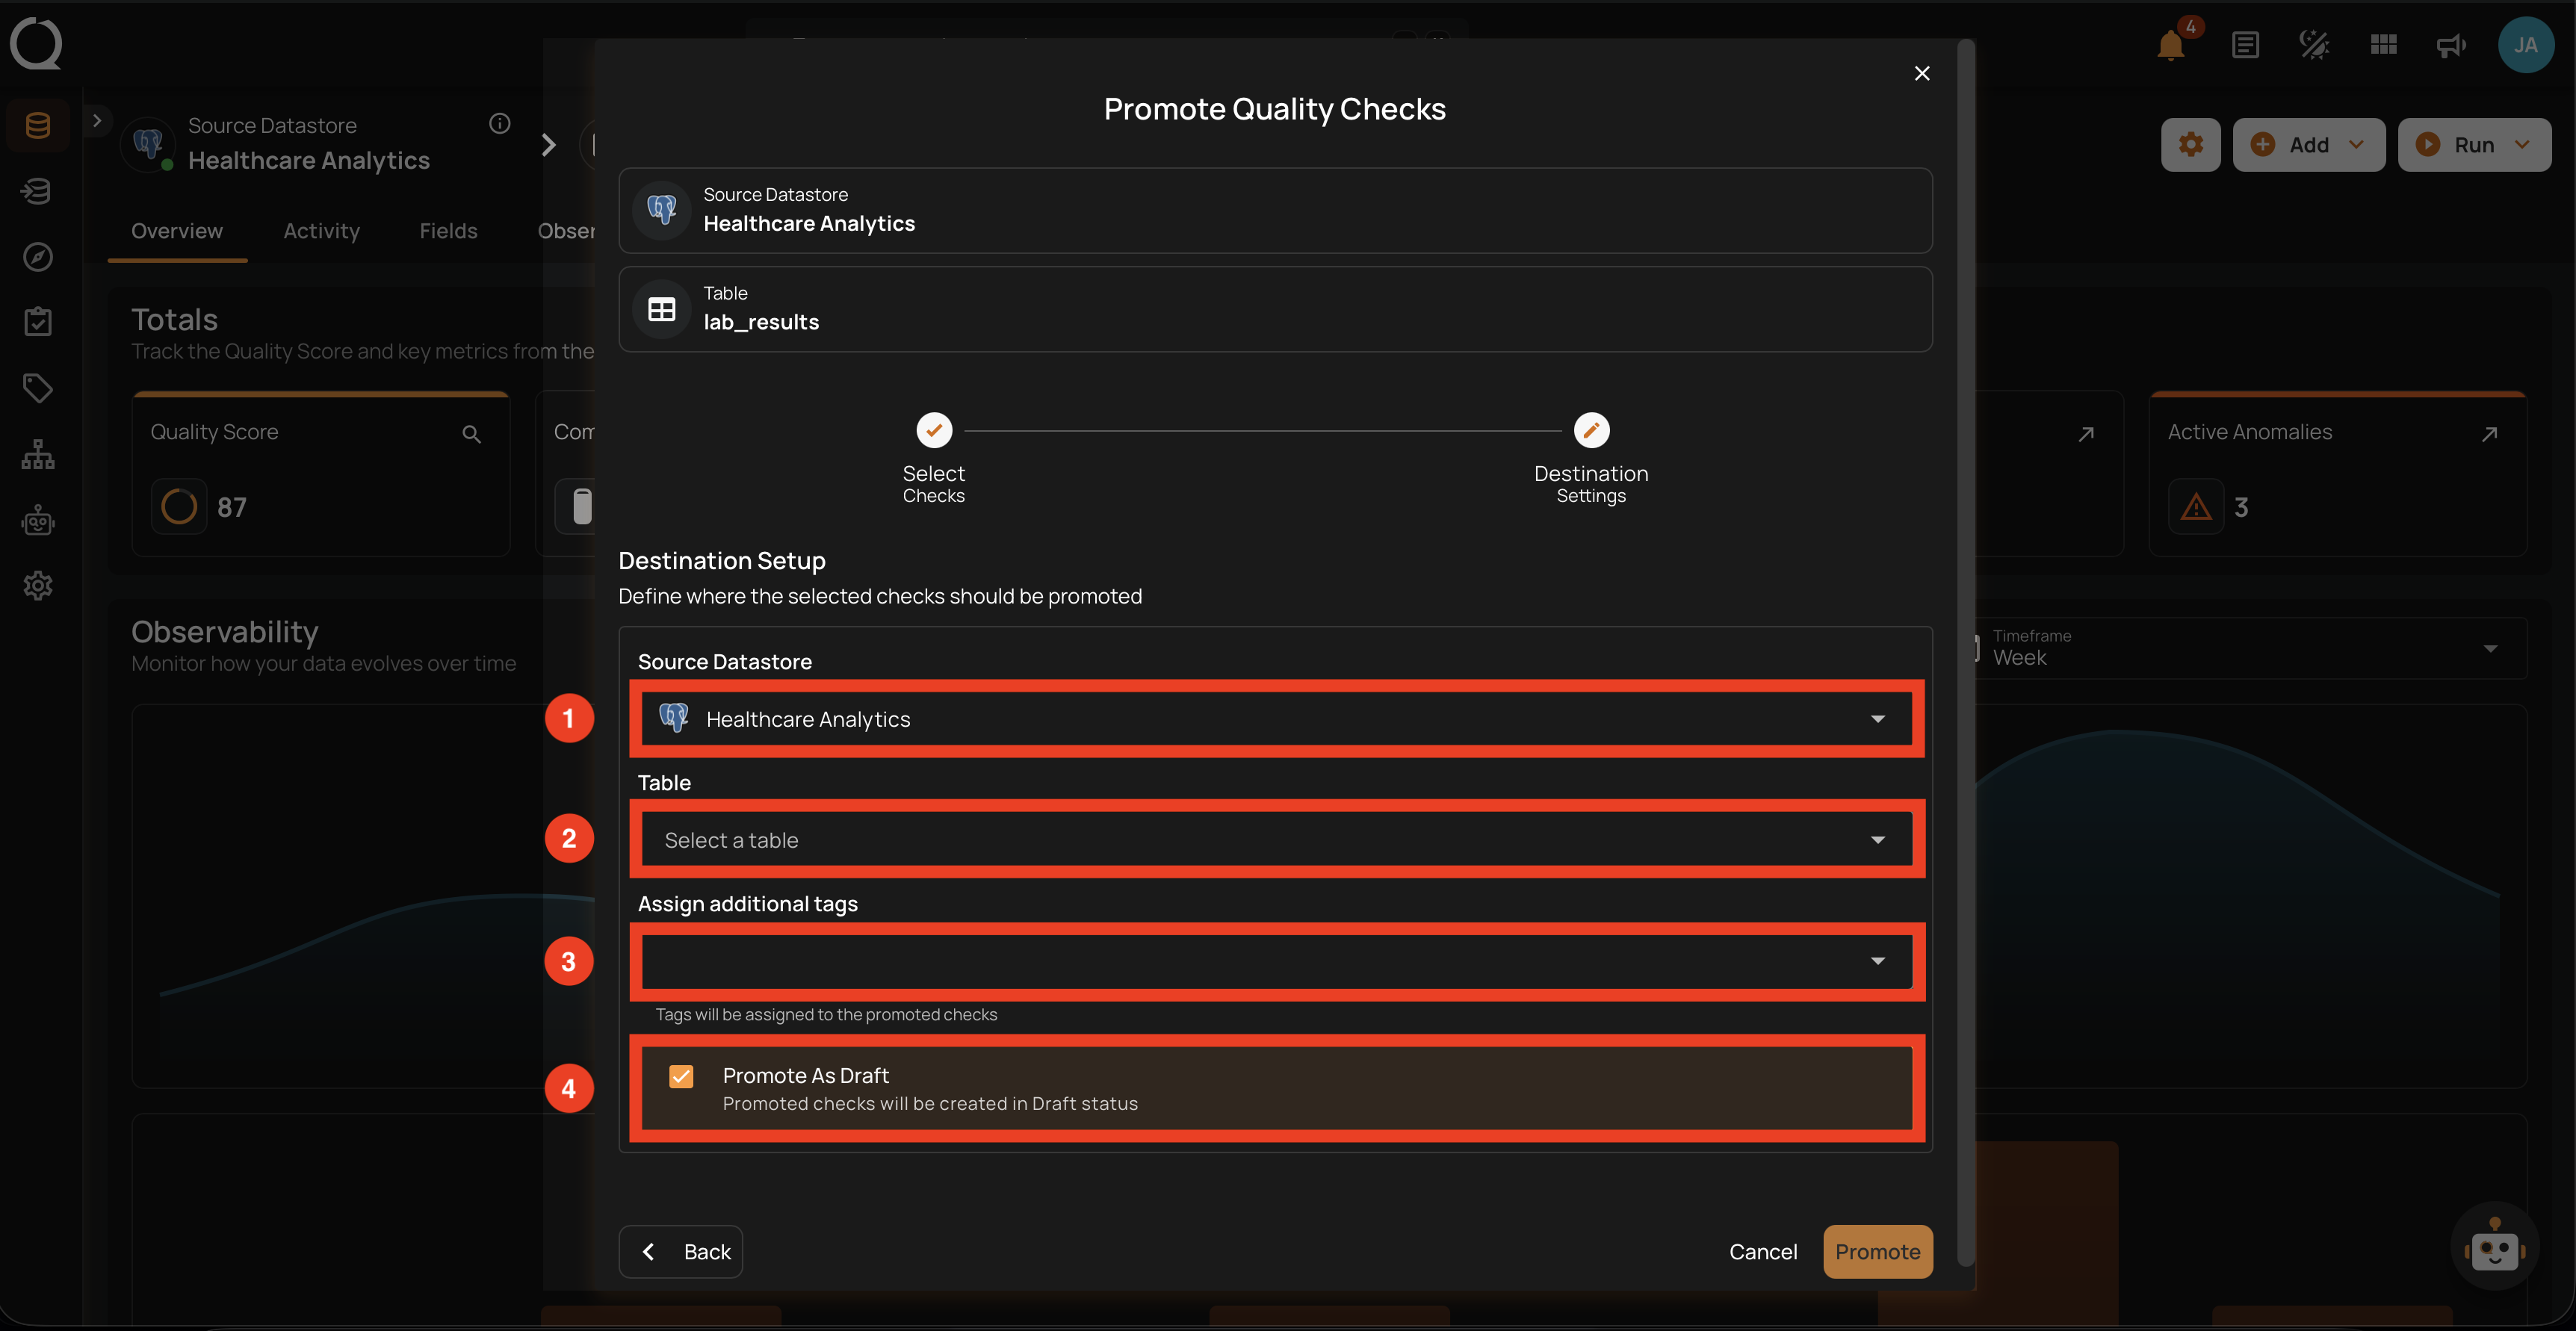This screenshot has height=1331, width=2576.
Task: Open the Add dropdown button
Action: point(2308,145)
